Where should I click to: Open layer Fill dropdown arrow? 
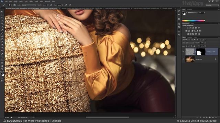click(x=206, y=46)
